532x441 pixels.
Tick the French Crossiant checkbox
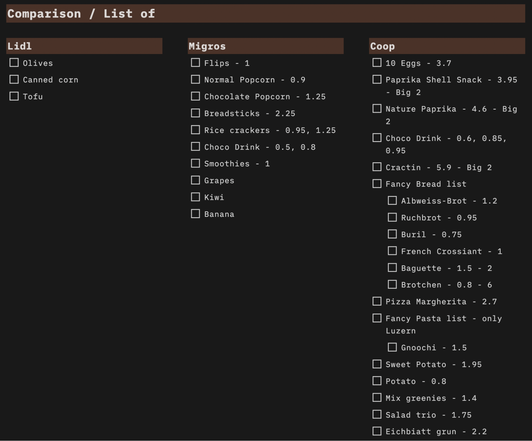tap(392, 251)
